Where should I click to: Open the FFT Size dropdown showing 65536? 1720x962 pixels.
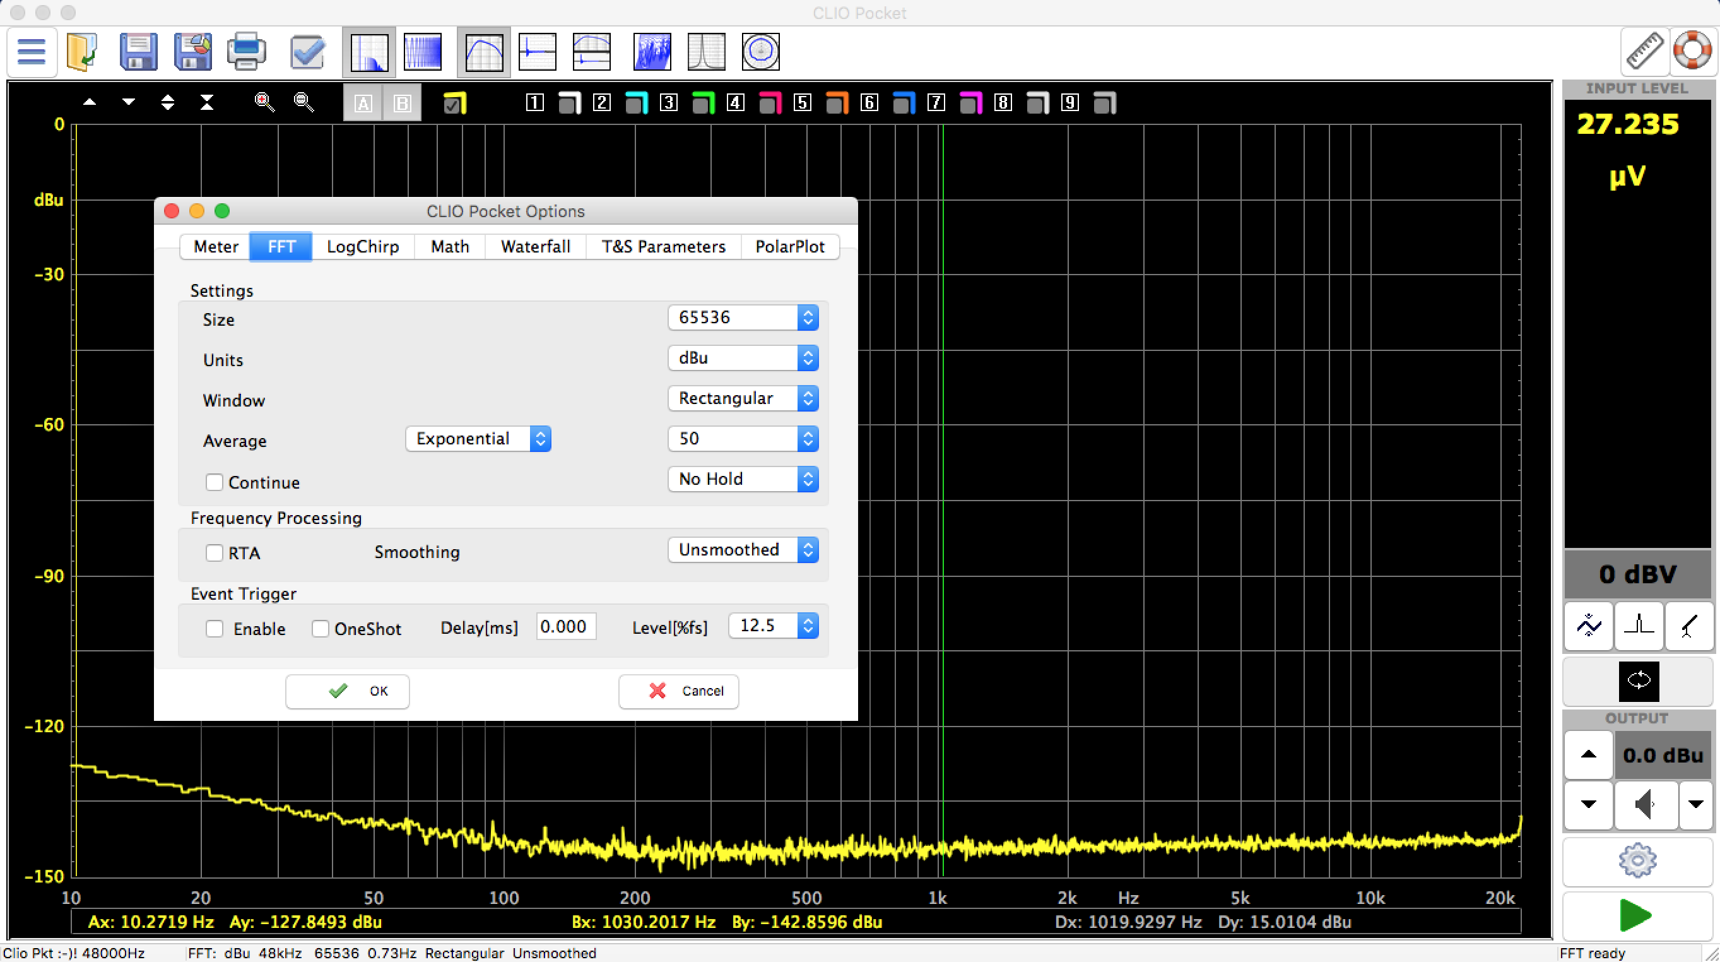pos(743,318)
